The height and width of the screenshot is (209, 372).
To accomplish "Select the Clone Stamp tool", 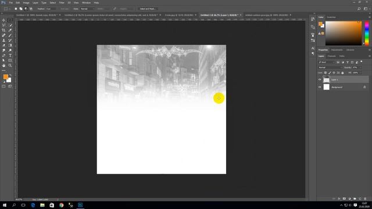I will [x=3, y=40].
